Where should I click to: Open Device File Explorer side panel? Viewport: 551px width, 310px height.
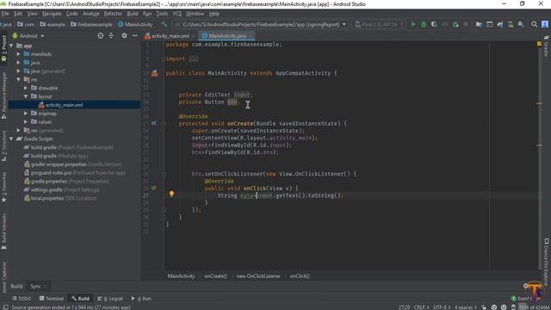pos(547,262)
